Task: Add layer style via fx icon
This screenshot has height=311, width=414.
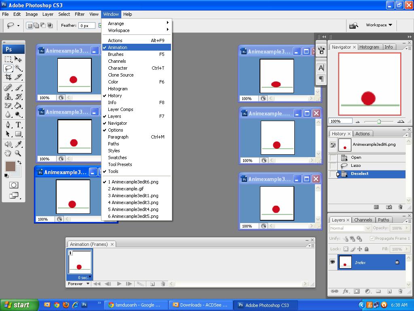Action: pyautogui.click(x=345, y=291)
